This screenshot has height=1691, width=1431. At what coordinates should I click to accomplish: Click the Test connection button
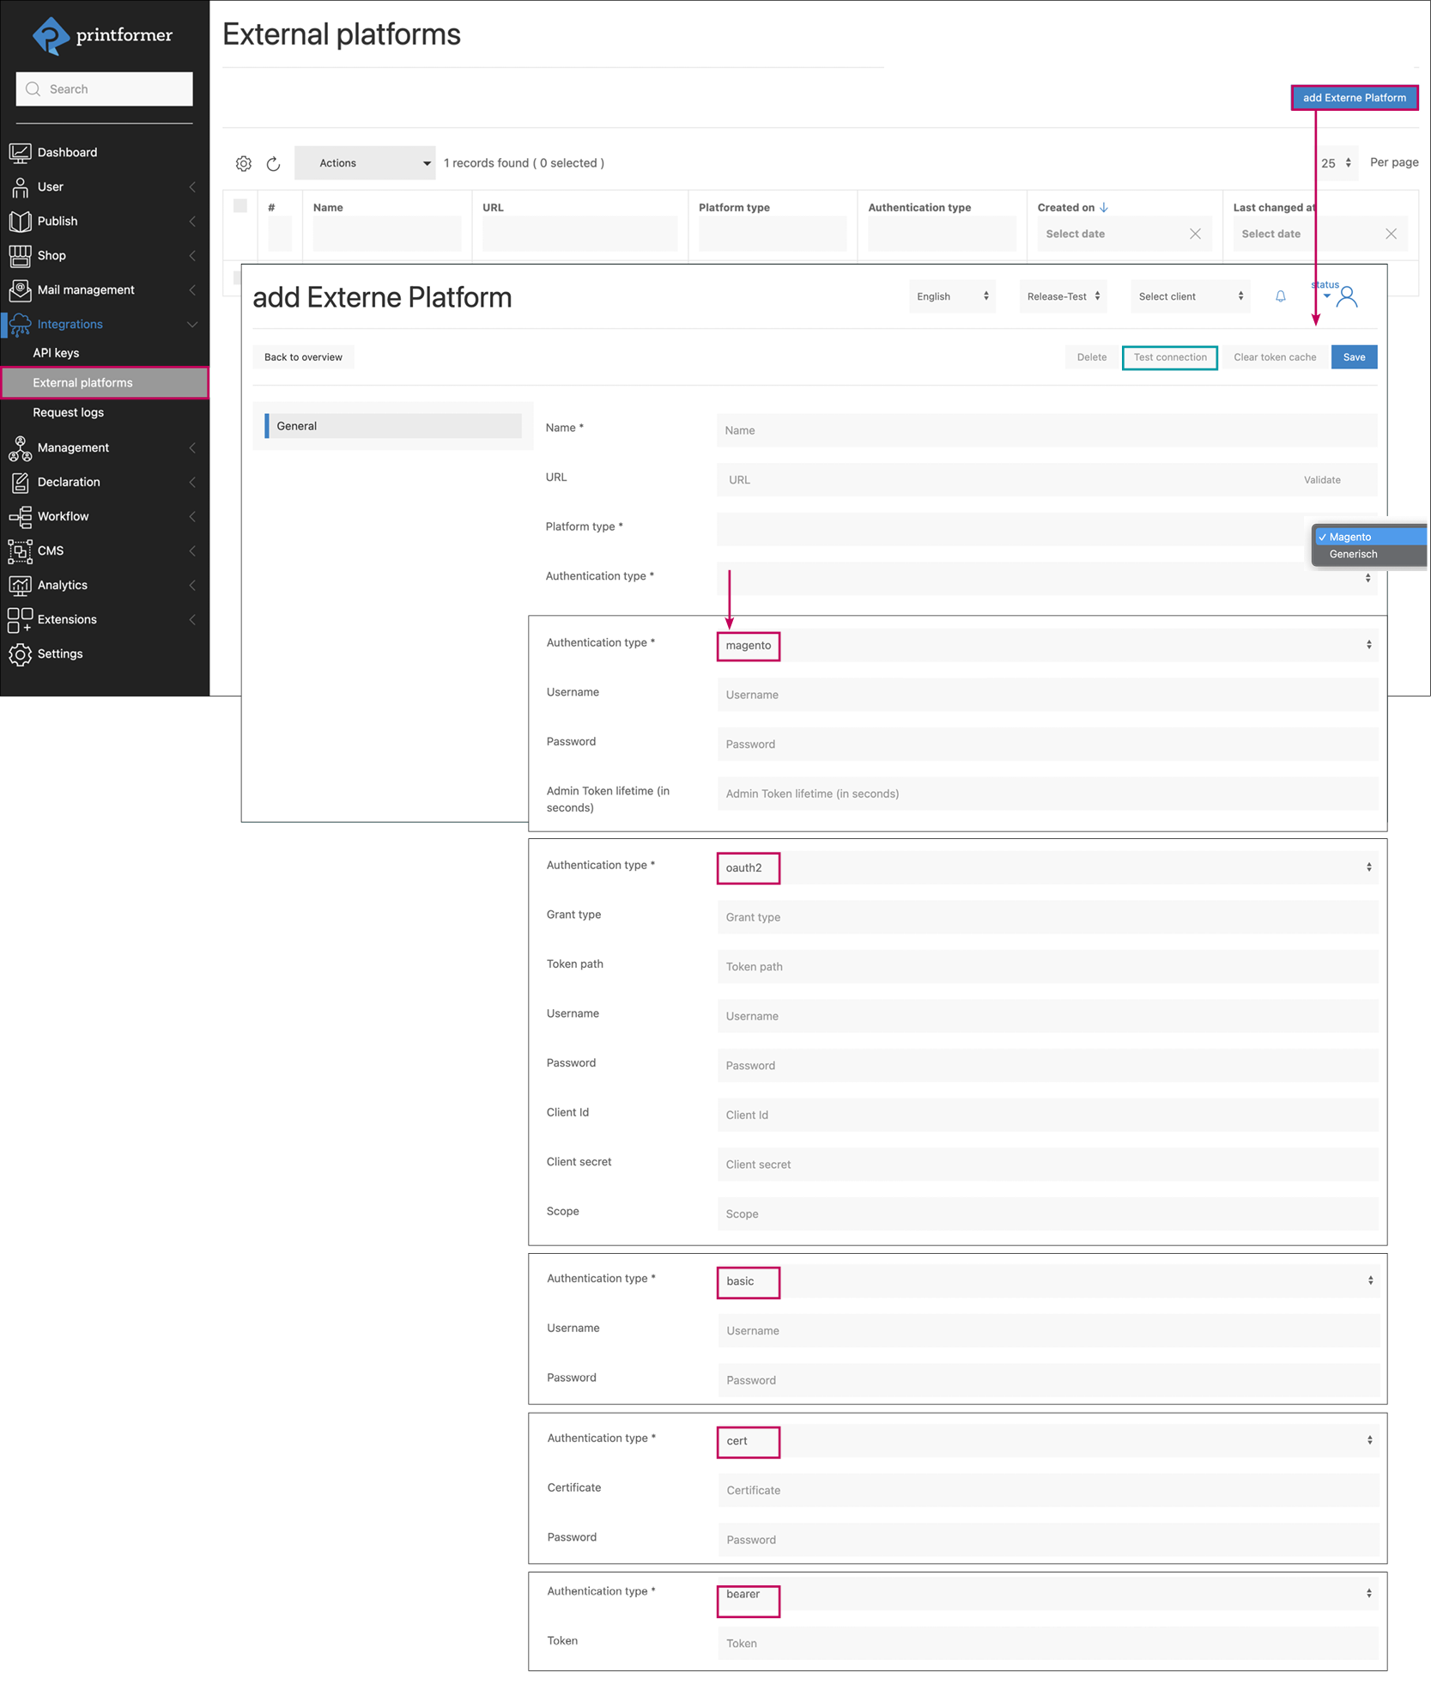click(x=1169, y=357)
